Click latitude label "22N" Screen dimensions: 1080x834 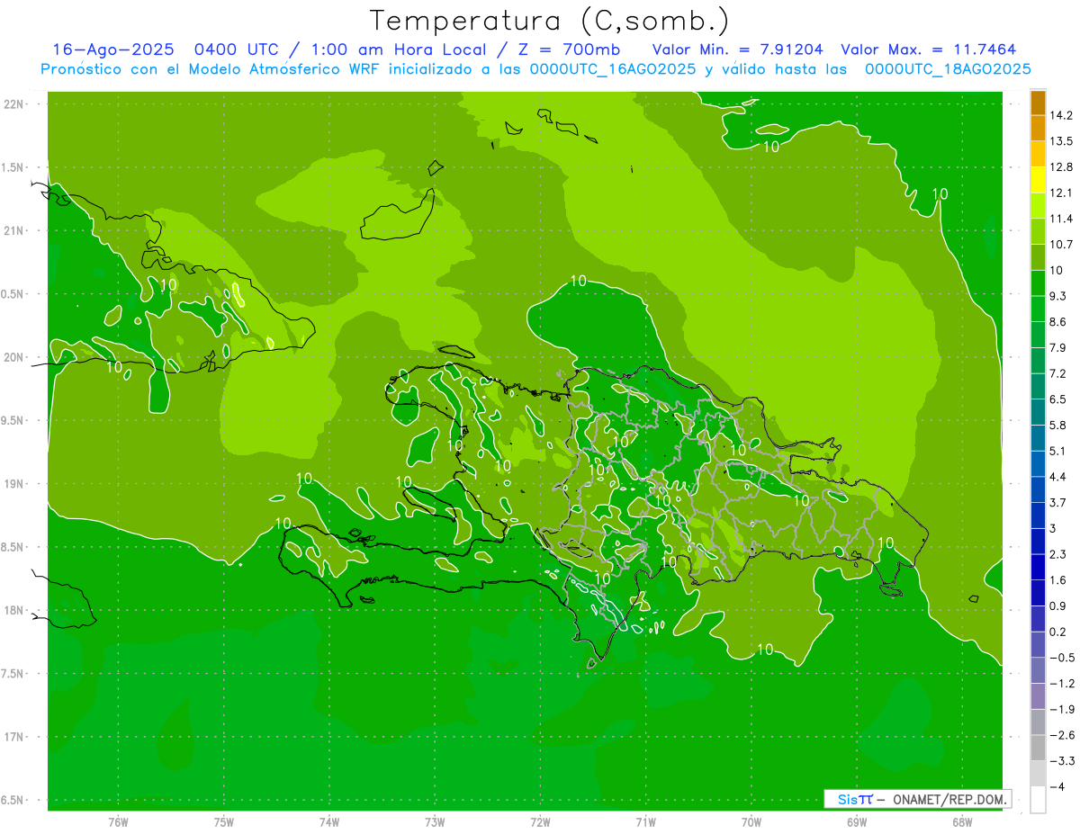pyautogui.click(x=14, y=104)
